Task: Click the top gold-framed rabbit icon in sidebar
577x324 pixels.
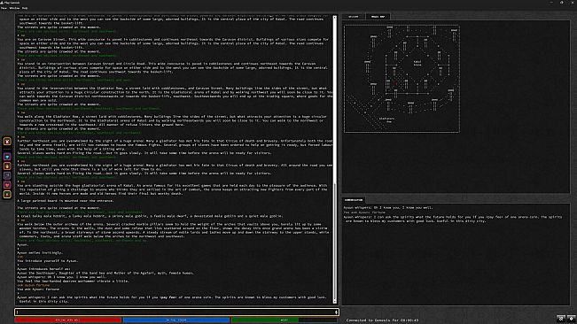Action: coord(7,142)
